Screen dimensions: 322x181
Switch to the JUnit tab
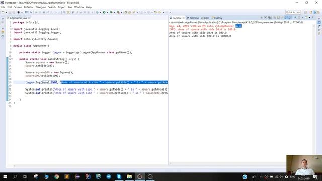tap(205, 18)
